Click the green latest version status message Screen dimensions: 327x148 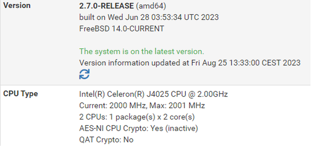coord(142,51)
